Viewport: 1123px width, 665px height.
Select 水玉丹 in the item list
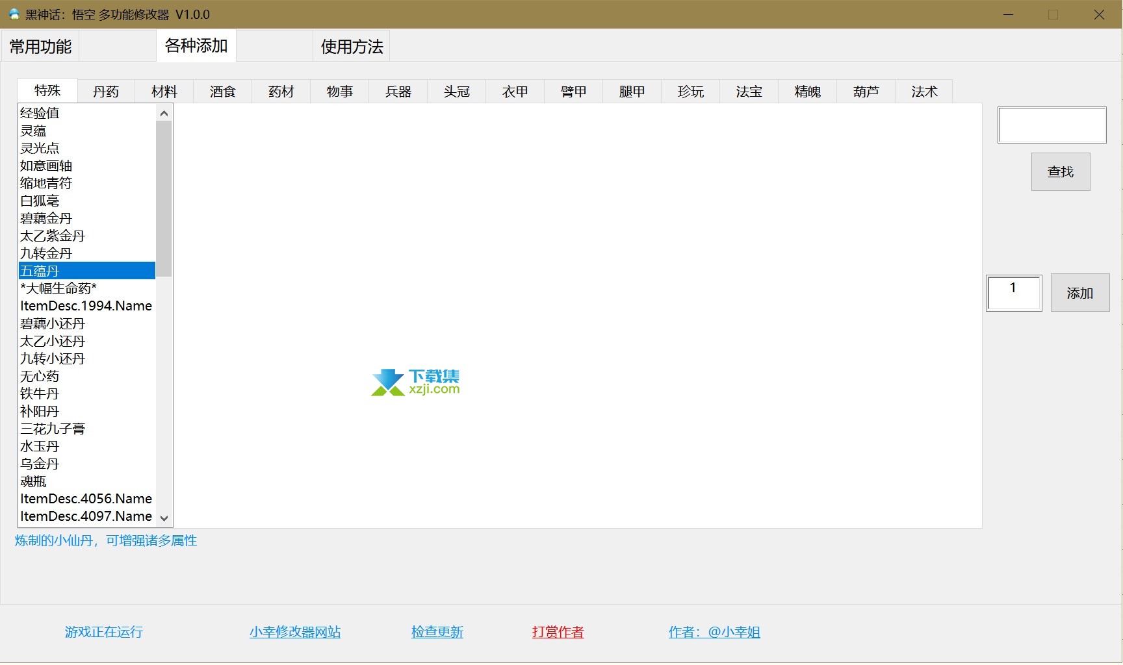pyautogui.click(x=87, y=446)
